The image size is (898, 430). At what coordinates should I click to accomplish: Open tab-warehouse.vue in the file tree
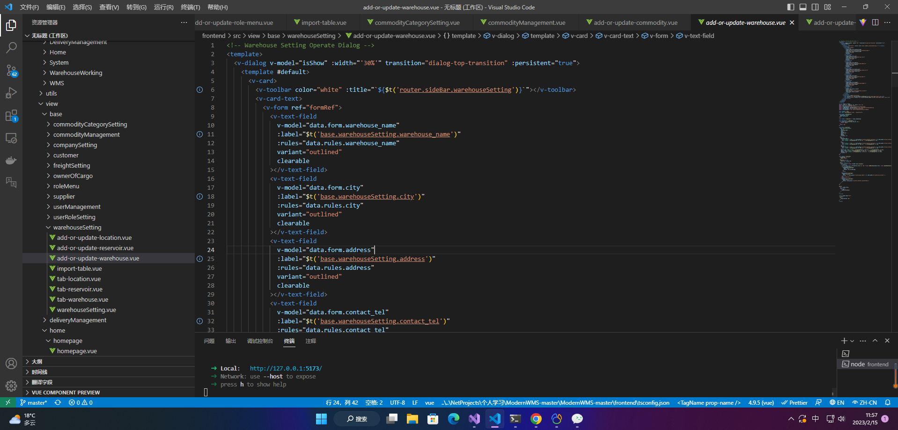coord(82,299)
